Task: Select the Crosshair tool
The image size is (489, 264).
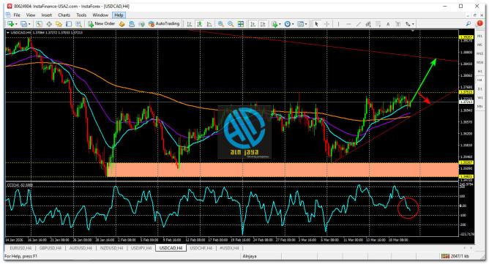Action: click(x=326, y=24)
